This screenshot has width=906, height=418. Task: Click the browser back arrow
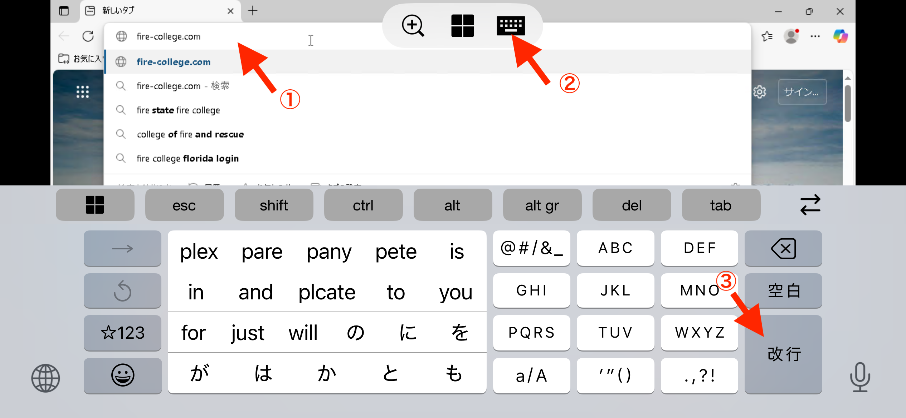(x=64, y=36)
